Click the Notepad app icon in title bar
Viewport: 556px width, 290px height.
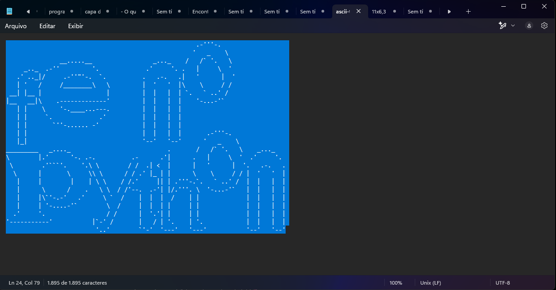9,12
